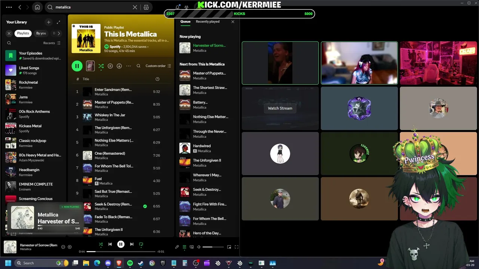Open the Windows Start menu
Viewport: 479px width, 269px height.
coord(8,263)
